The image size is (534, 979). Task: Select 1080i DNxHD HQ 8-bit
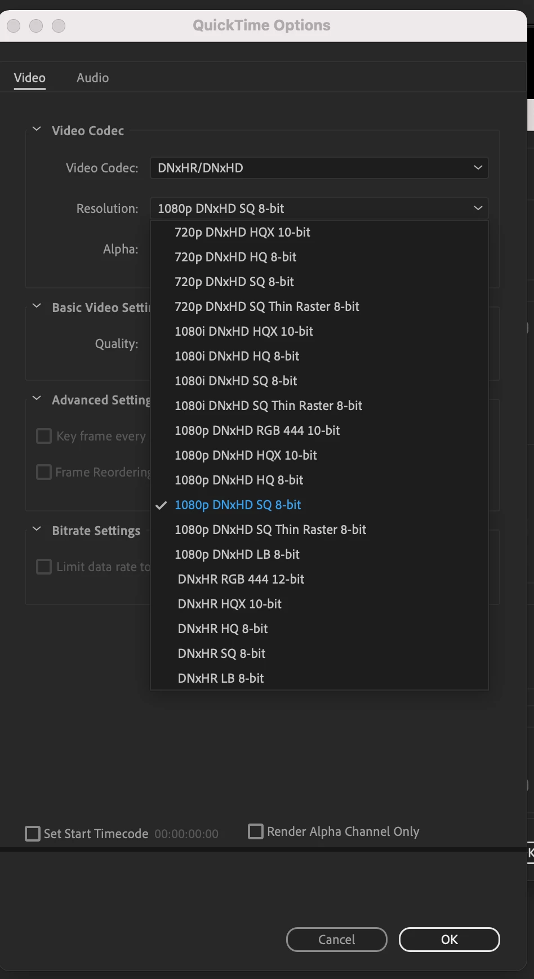(319, 356)
